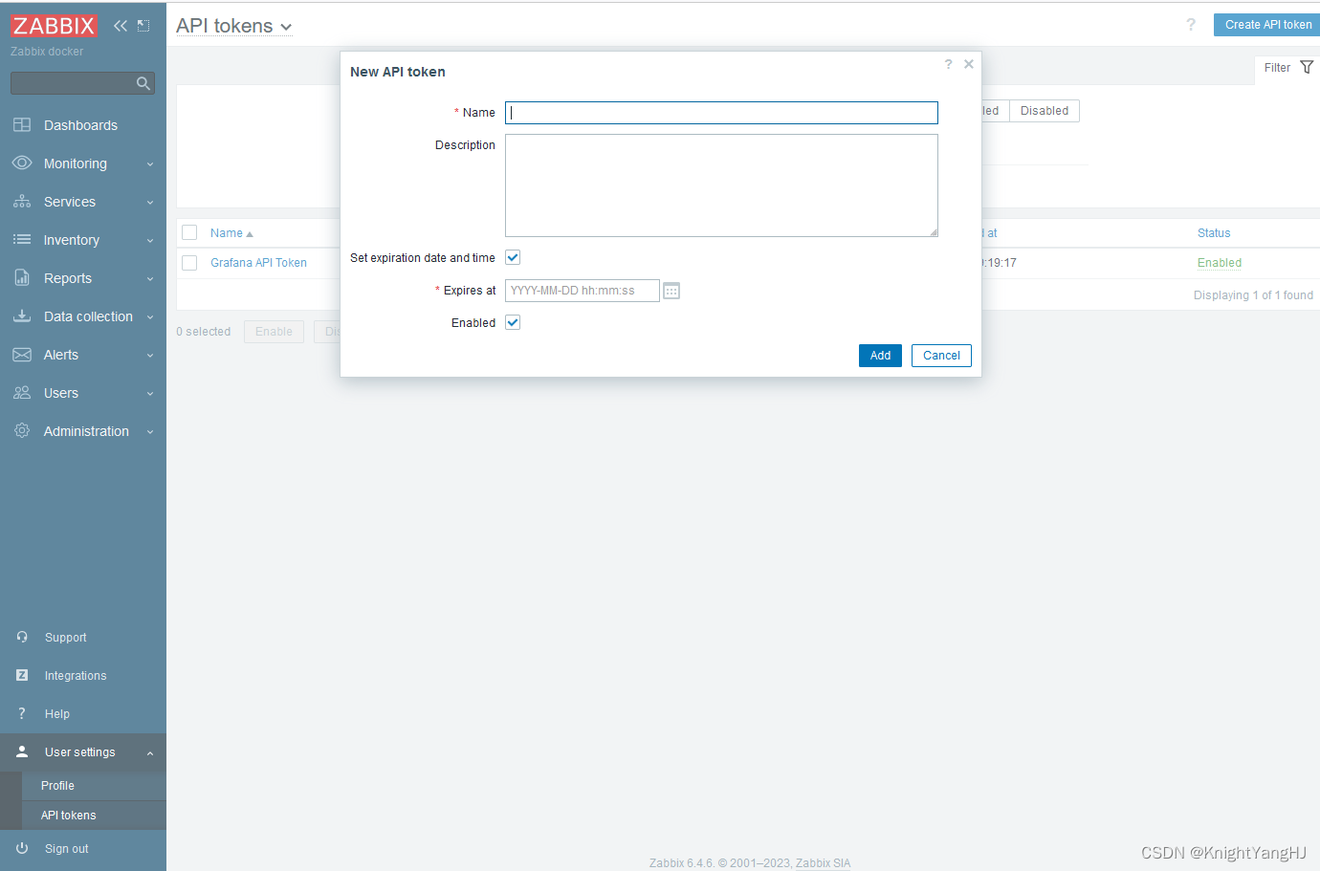Click the Sign out power icon
The image size is (1320, 871).
22,849
